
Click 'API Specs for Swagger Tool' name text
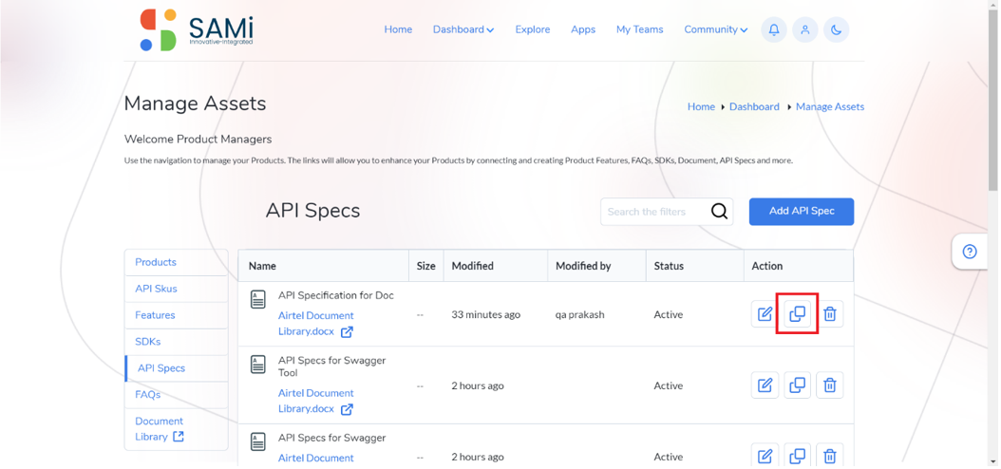332,366
